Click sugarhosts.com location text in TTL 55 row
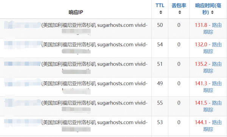Image resolution: width=227 pixels, height=137 pixels. click(95, 103)
